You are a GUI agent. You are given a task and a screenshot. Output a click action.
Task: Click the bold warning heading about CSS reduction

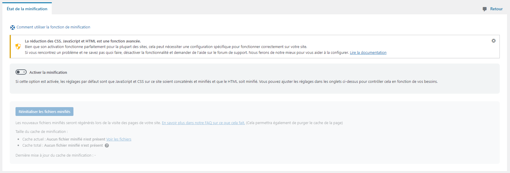(83, 41)
